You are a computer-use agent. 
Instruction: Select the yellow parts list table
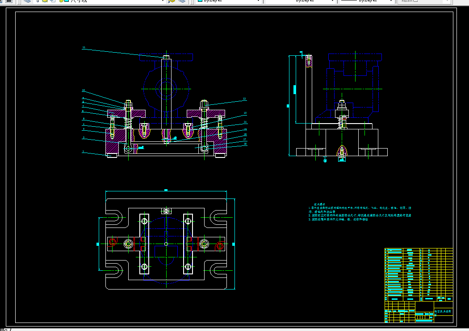pyautogui.click(x=419, y=274)
